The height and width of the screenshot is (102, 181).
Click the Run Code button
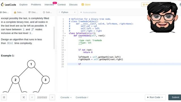(x=155, y=97)
